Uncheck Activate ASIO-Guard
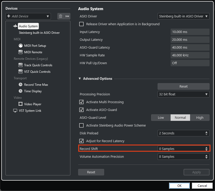This screenshot has width=215, height=191. click(x=82, y=110)
